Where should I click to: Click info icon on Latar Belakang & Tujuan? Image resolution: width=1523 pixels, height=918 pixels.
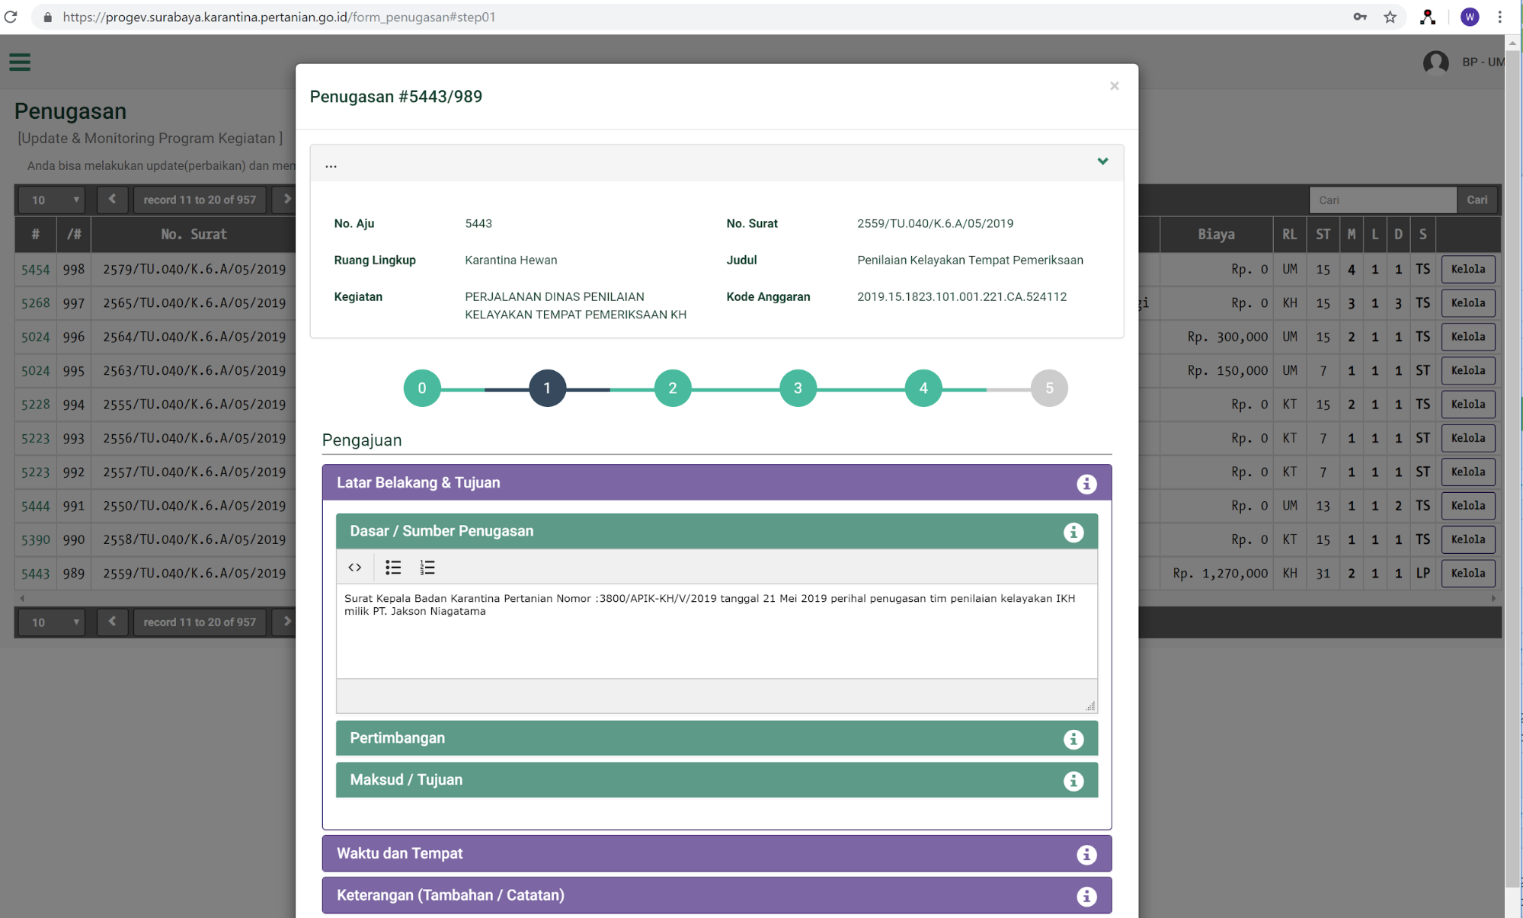click(1086, 484)
